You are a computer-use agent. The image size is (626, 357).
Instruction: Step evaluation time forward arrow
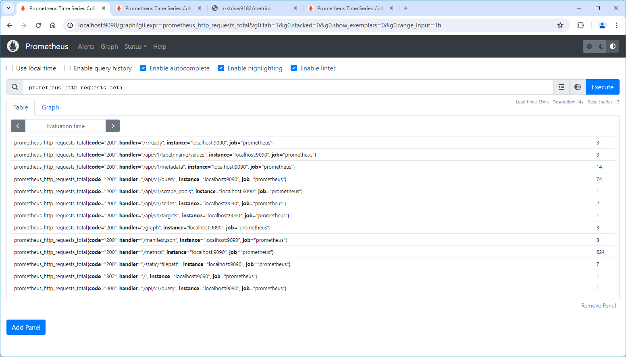point(113,126)
